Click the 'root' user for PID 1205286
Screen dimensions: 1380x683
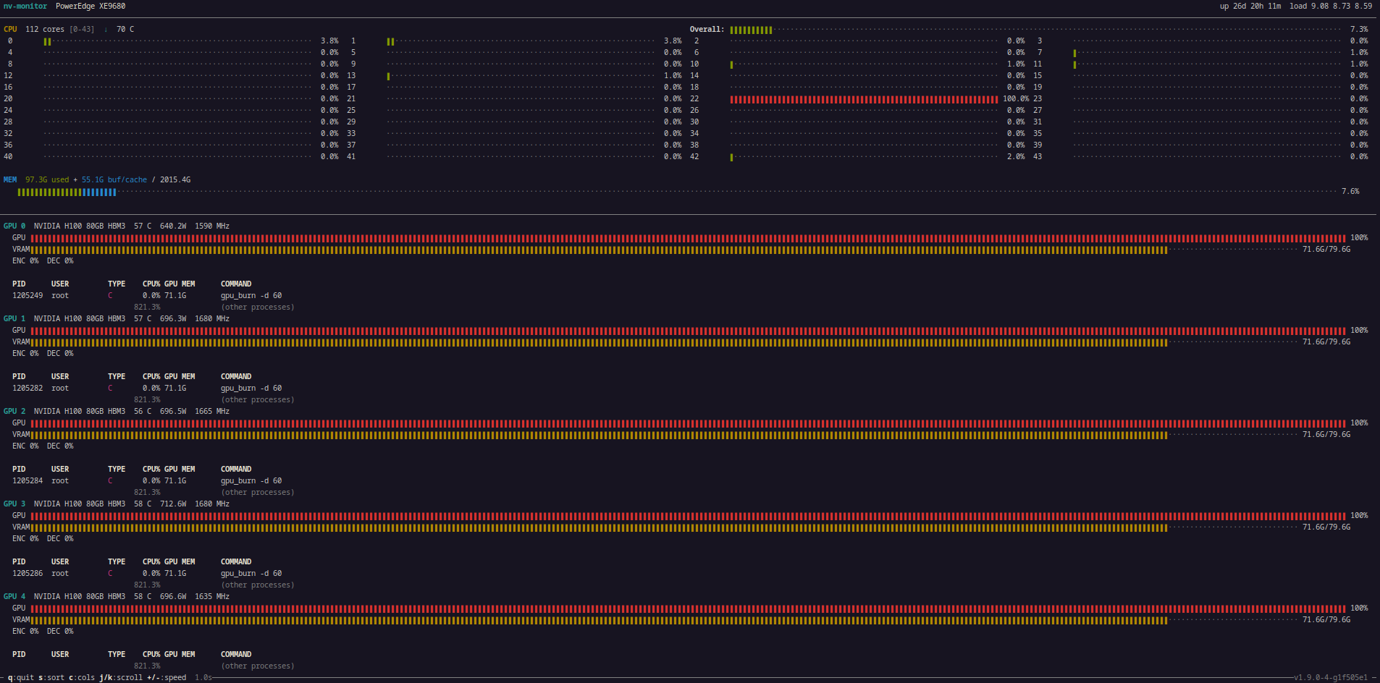pyautogui.click(x=60, y=574)
